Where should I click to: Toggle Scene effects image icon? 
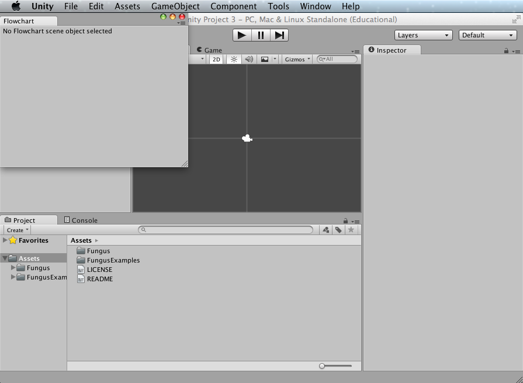[x=265, y=60]
